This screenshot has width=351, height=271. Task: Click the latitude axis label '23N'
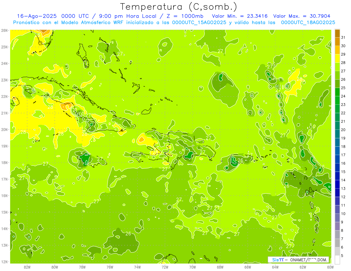[x=4, y=80]
